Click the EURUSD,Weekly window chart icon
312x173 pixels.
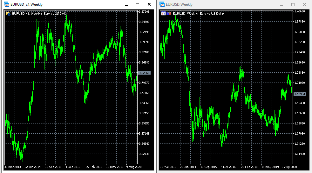pos(162,4)
